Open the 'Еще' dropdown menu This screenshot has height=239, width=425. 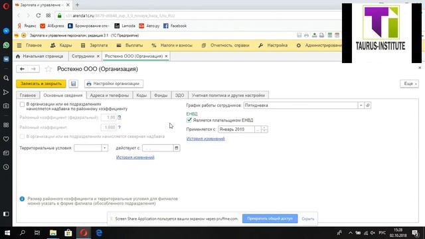coord(409,84)
